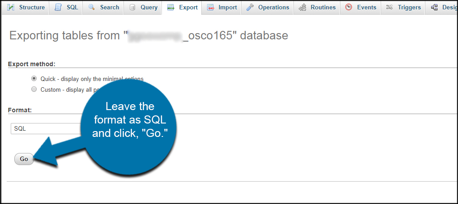
Task: Open the Routines tab
Action: click(x=317, y=7)
